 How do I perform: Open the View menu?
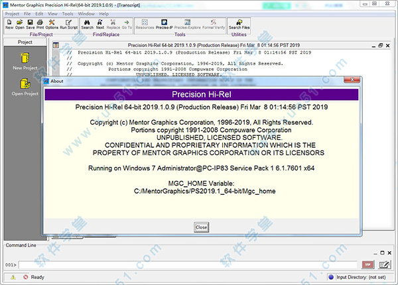(52, 14)
